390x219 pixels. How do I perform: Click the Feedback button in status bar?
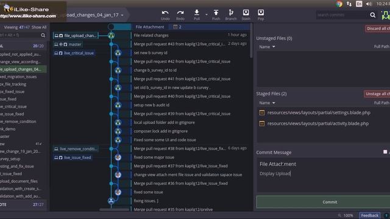coord(369,215)
